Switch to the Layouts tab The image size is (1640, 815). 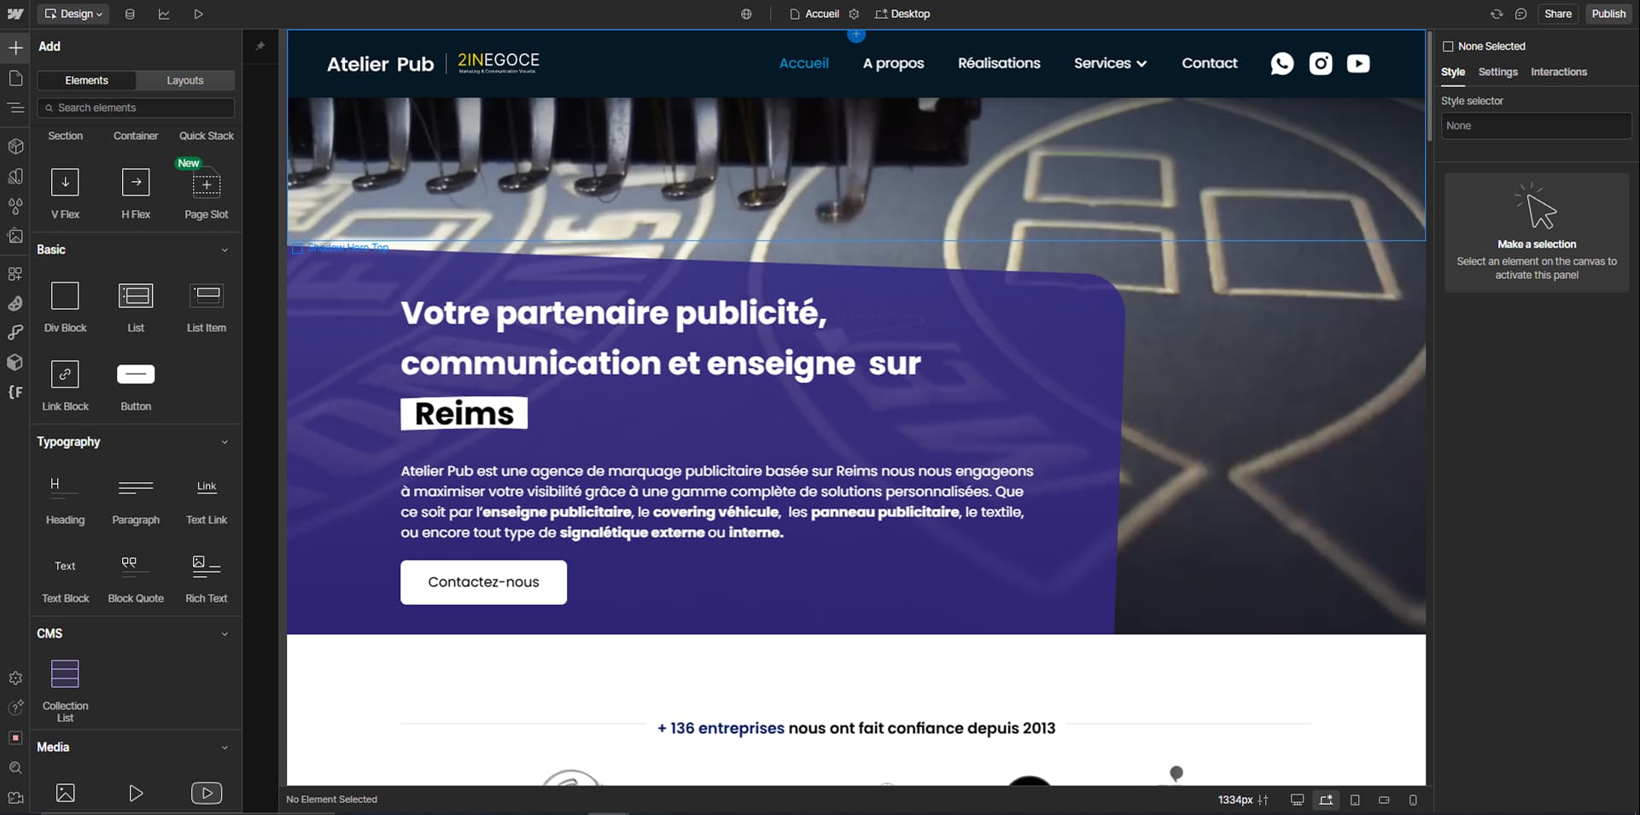(185, 80)
